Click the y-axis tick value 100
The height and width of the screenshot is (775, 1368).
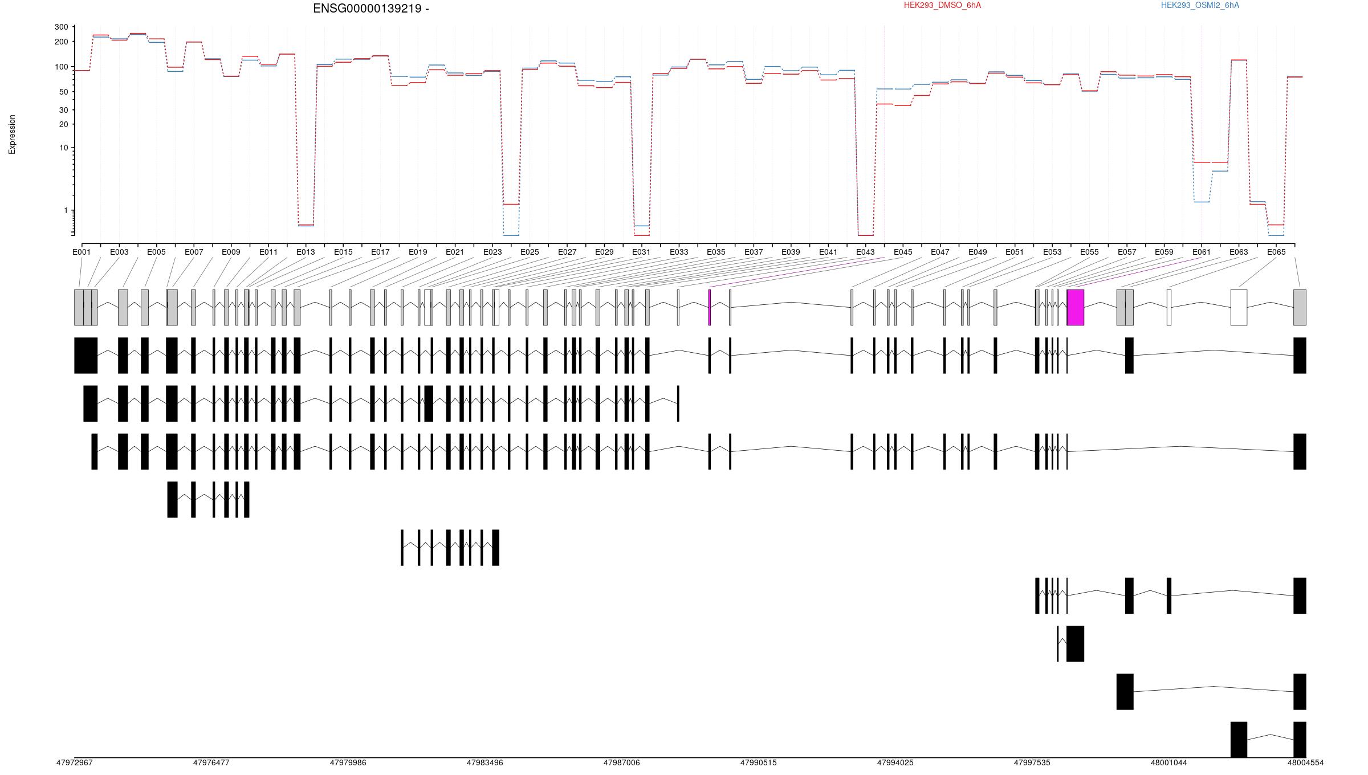point(61,67)
